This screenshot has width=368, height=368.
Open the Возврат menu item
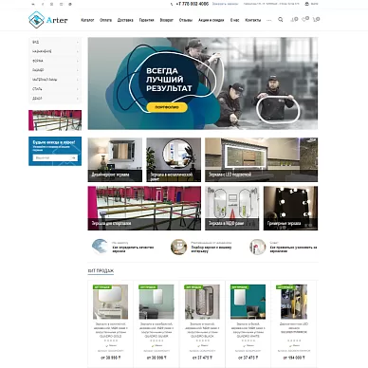167,20
